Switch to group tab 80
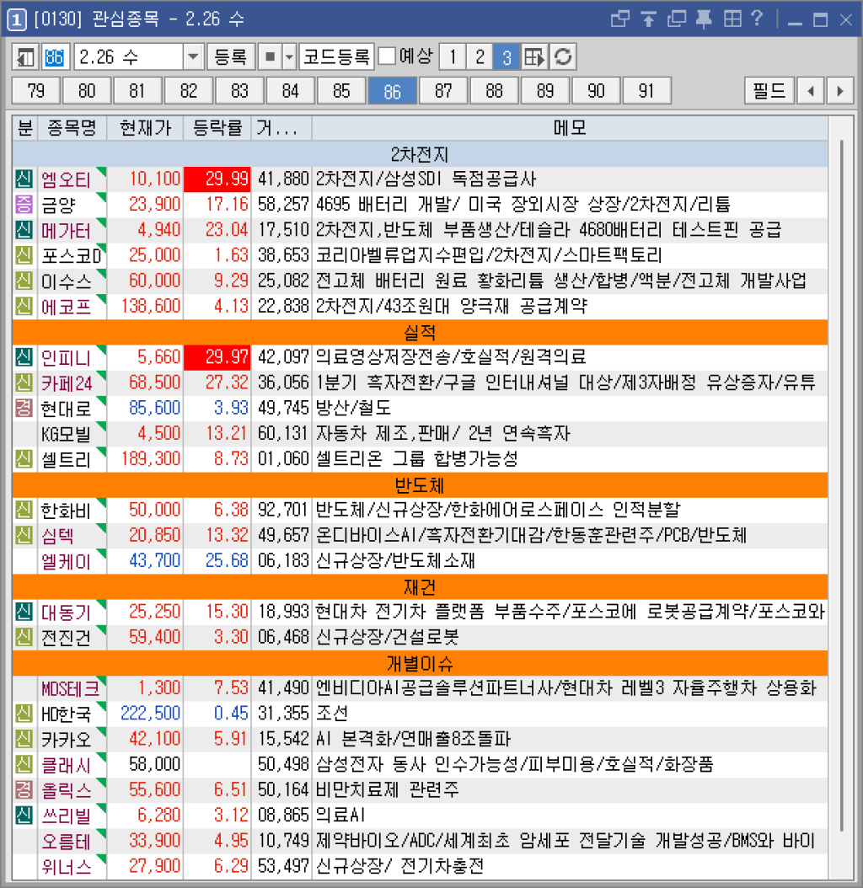This screenshot has height=888, width=863. tap(87, 91)
